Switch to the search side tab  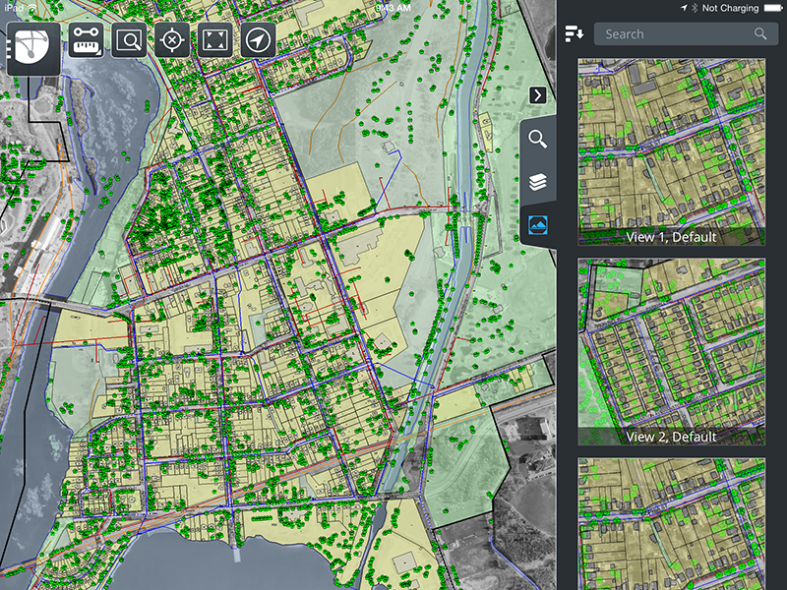[538, 139]
